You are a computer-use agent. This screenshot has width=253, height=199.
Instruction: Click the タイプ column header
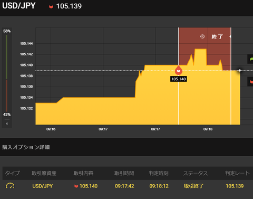click(x=12, y=173)
